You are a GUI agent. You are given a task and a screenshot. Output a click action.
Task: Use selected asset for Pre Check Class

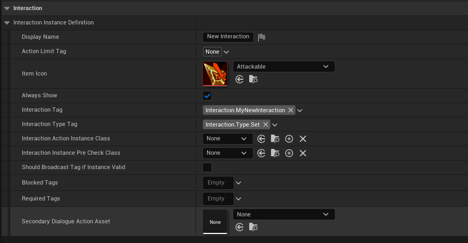[261, 153]
